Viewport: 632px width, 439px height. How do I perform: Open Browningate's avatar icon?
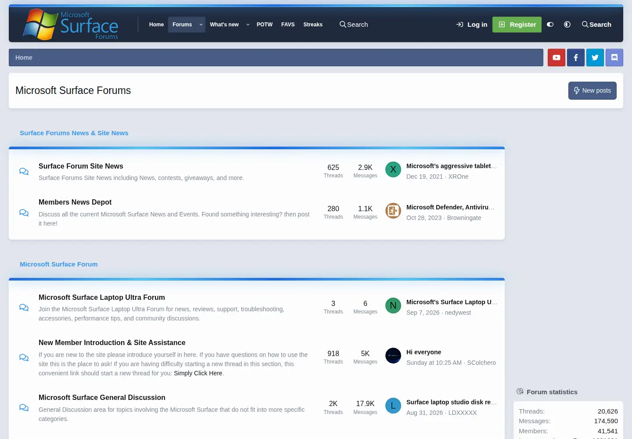[x=393, y=211]
